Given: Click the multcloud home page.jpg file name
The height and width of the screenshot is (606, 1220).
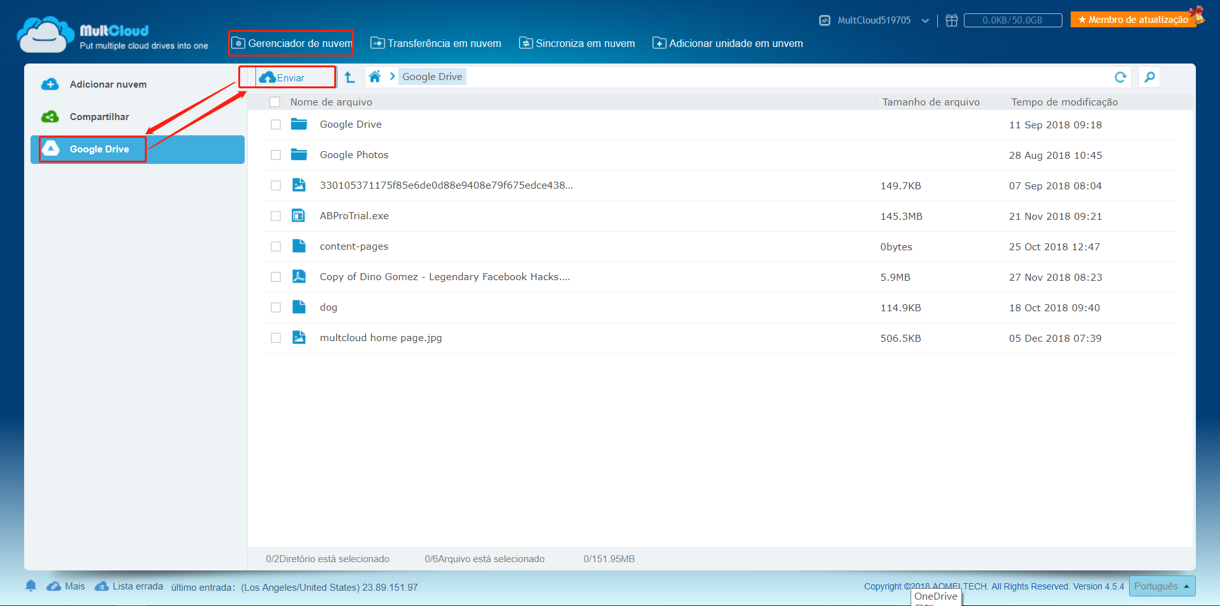Looking at the screenshot, I should [381, 338].
